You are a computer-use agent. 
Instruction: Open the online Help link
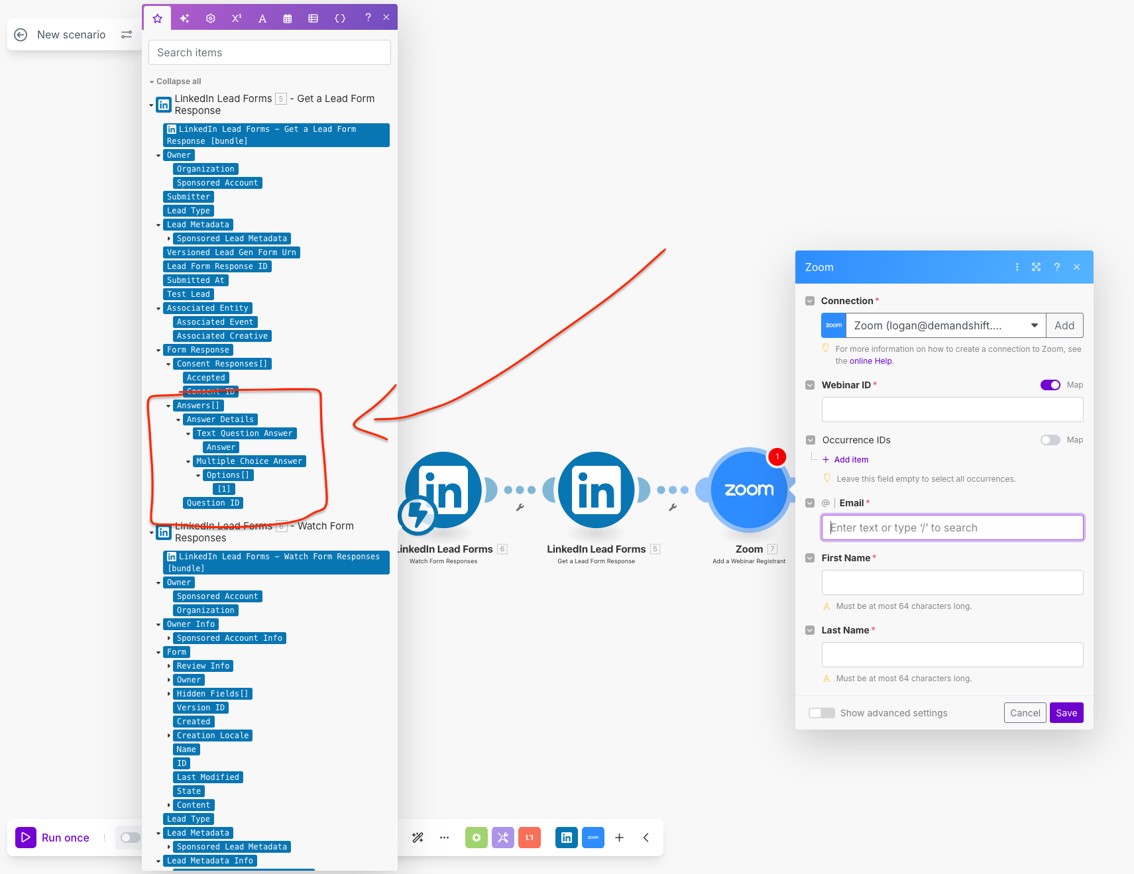point(871,361)
